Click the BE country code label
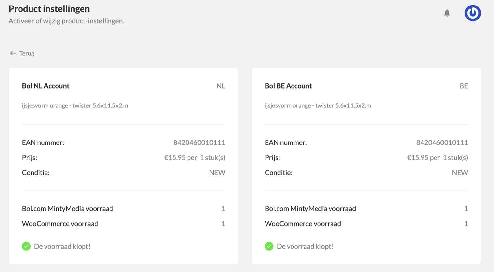This screenshot has height=272, width=494. pyautogui.click(x=464, y=86)
